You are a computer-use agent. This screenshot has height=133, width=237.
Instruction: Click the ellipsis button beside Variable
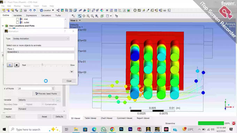click(58, 100)
